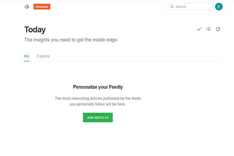234x156 pixels.
Task: Switch to the Me tab
Action: 27,56
